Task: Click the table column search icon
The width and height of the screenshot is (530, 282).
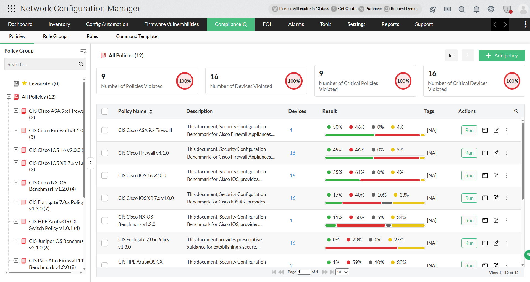Action: tap(516, 111)
